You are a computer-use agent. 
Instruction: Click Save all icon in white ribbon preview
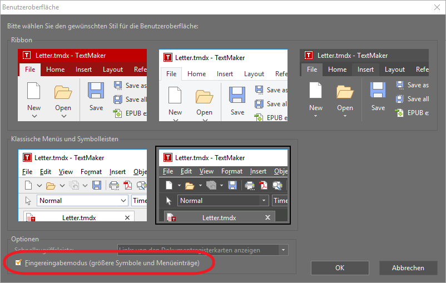pyautogui.click(x=259, y=104)
